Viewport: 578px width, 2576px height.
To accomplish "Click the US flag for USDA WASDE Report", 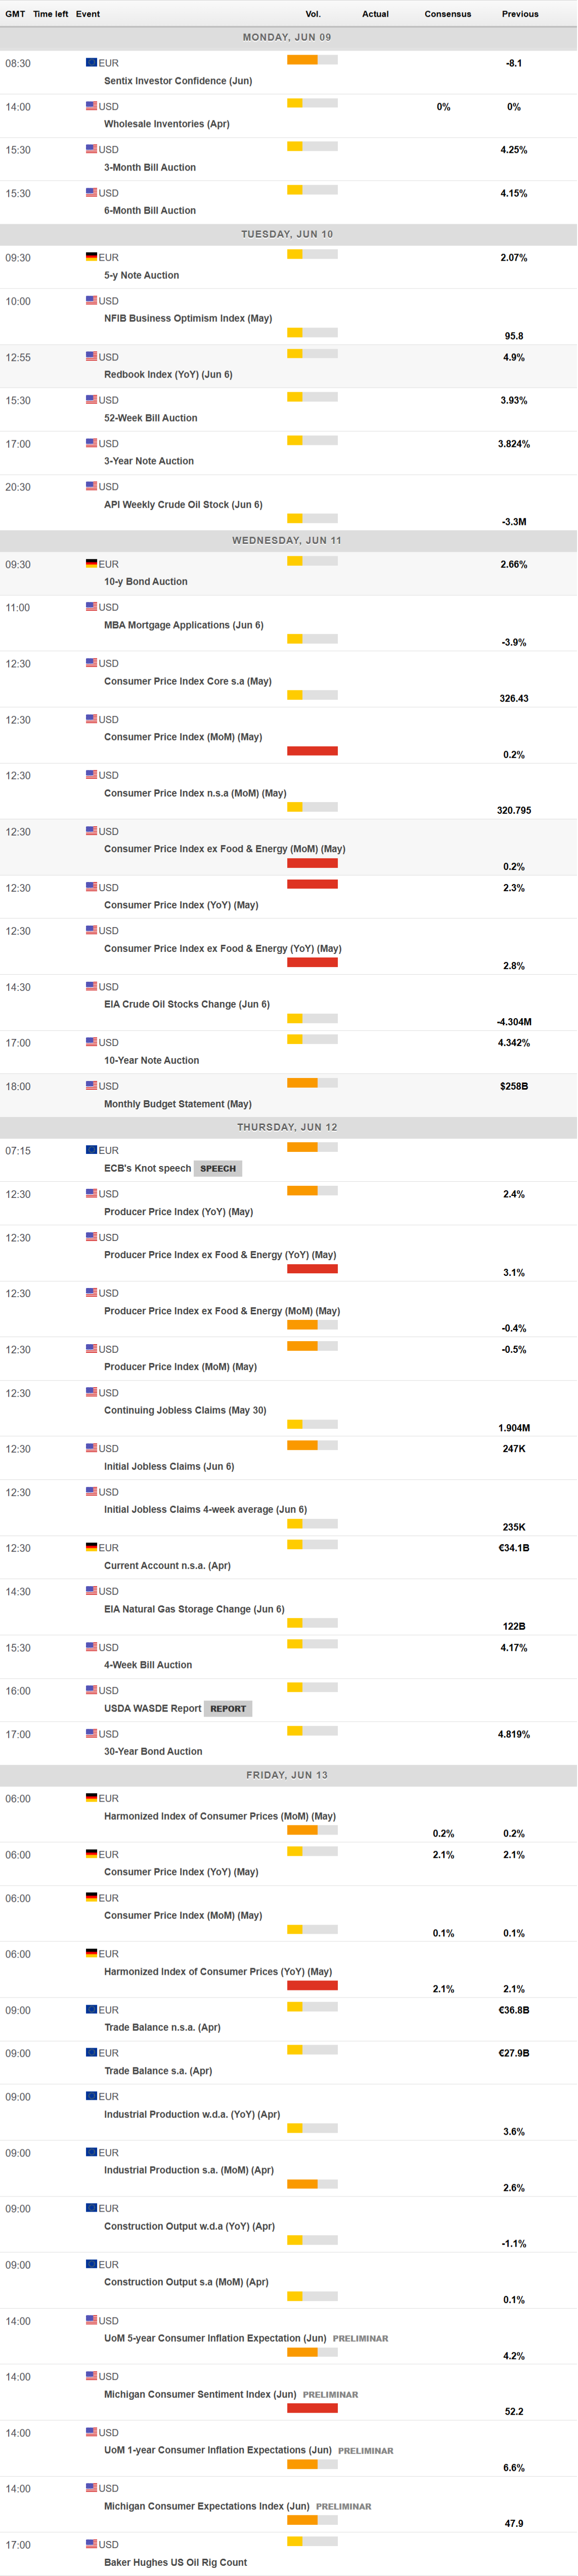I will coord(91,1690).
